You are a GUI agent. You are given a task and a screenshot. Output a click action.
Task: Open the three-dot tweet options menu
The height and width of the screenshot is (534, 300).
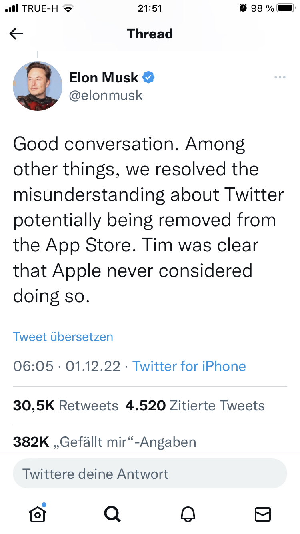point(280,77)
